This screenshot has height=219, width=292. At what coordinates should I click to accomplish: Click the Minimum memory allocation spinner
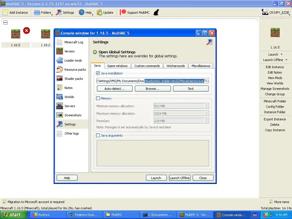[x=206, y=106]
